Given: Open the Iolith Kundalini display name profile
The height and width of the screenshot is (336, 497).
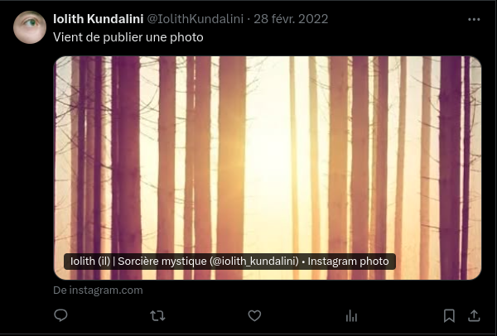Looking at the screenshot, I should point(99,19).
